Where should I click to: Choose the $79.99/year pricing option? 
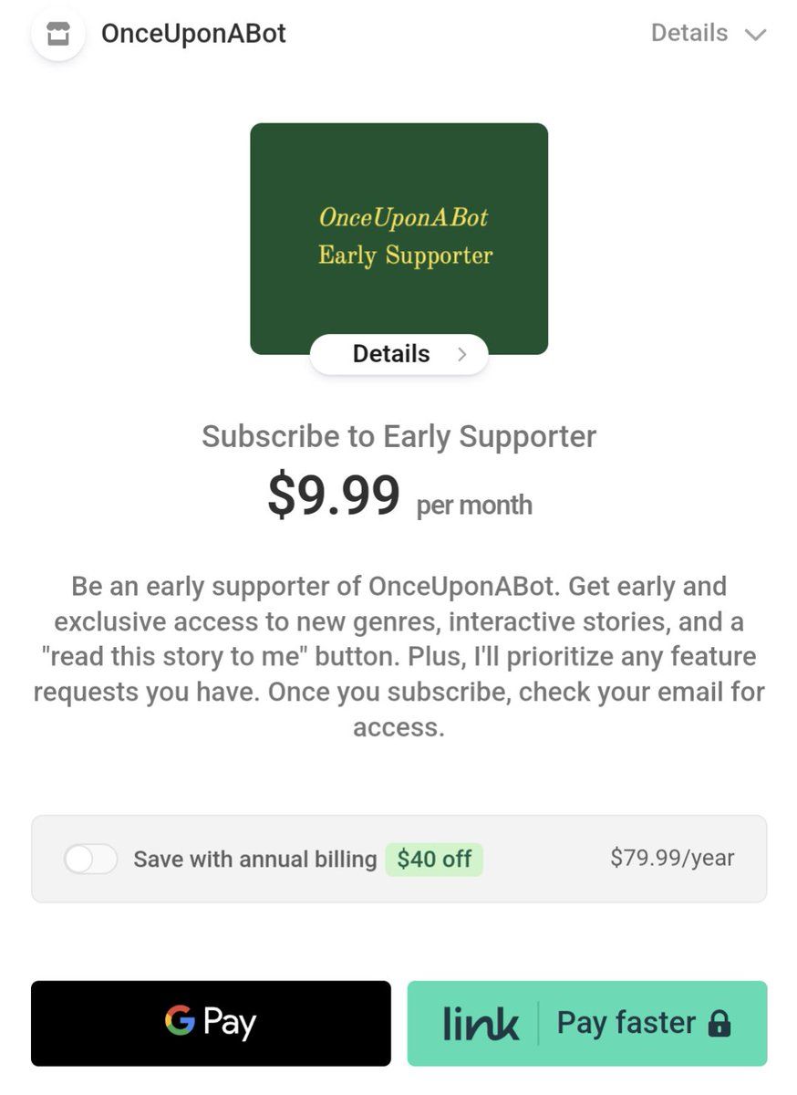point(672,858)
